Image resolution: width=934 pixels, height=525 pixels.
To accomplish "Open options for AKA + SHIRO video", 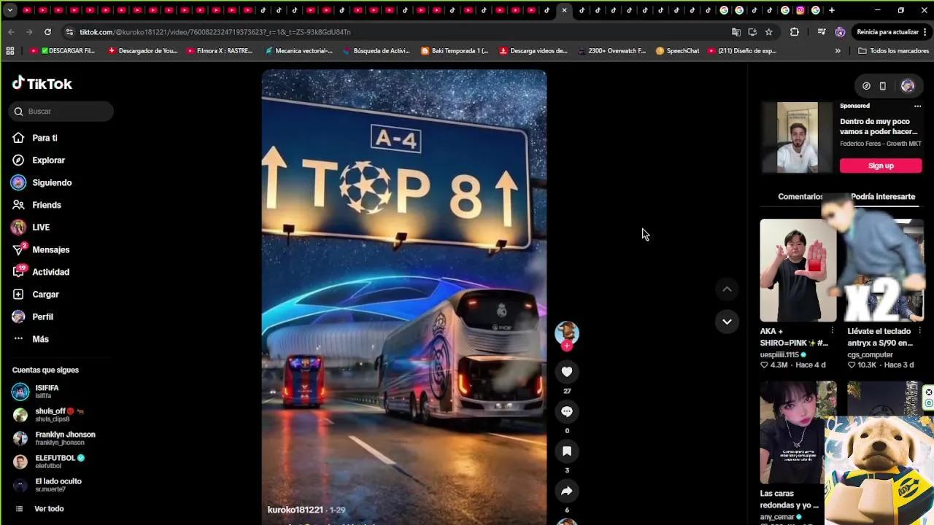I will point(832,331).
